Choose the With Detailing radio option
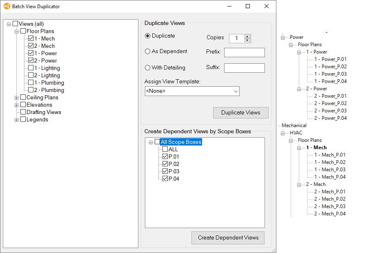 click(x=148, y=68)
